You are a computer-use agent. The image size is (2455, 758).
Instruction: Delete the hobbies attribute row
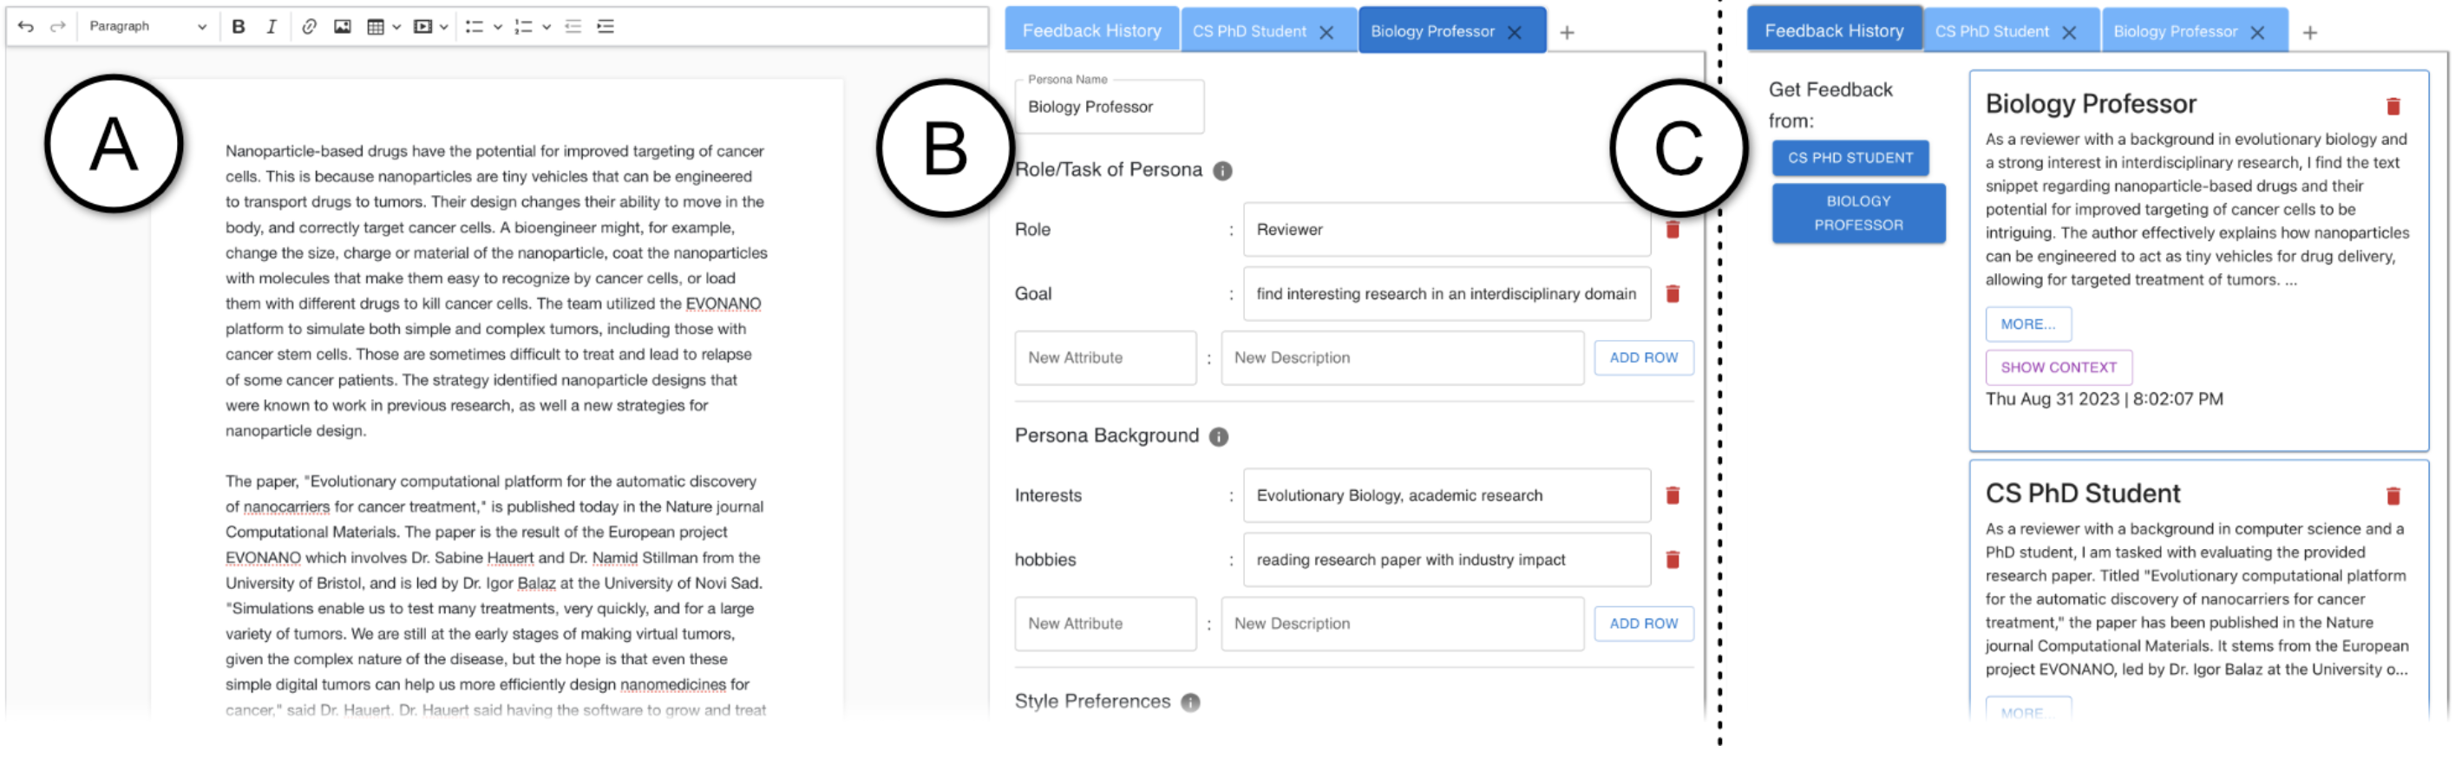coord(1672,560)
